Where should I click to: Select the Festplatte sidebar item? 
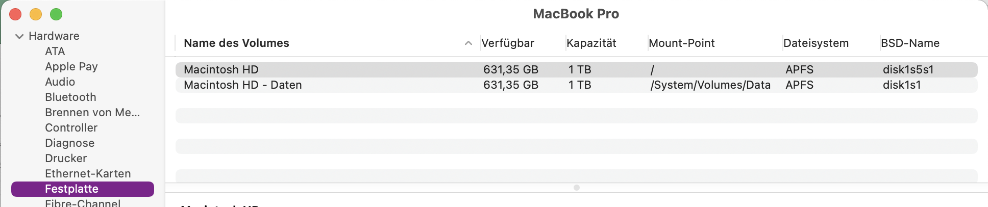pos(71,189)
